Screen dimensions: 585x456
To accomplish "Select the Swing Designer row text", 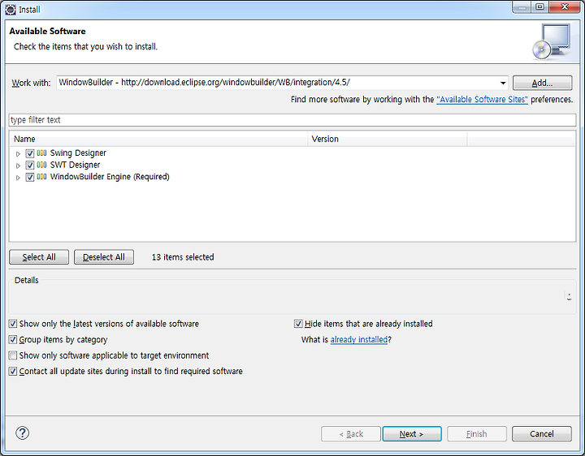I will pyautogui.click(x=78, y=153).
